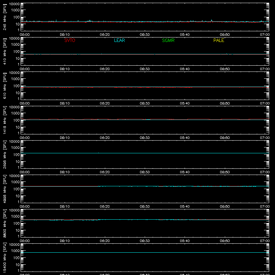
Task: Select the 4995 MHz [SFU] axis title
Action: tap(4, 189)
